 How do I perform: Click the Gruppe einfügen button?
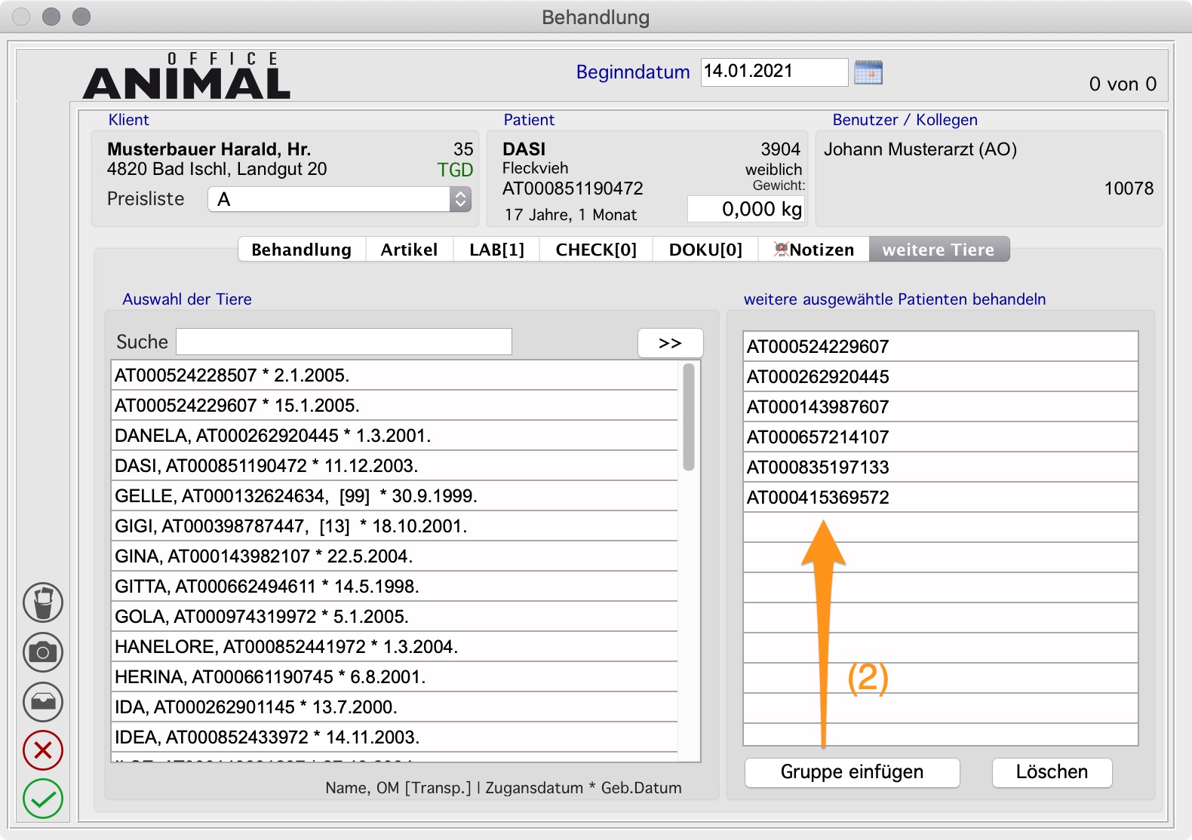pyautogui.click(x=852, y=772)
